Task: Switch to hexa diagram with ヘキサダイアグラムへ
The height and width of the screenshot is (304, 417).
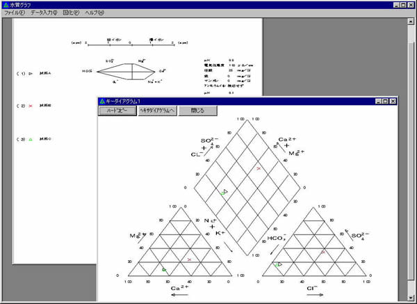Action: click(157, 111)
